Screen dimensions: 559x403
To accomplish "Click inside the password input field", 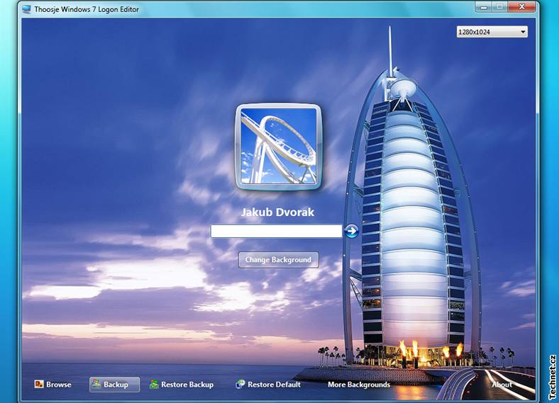I will pos(277,231).
